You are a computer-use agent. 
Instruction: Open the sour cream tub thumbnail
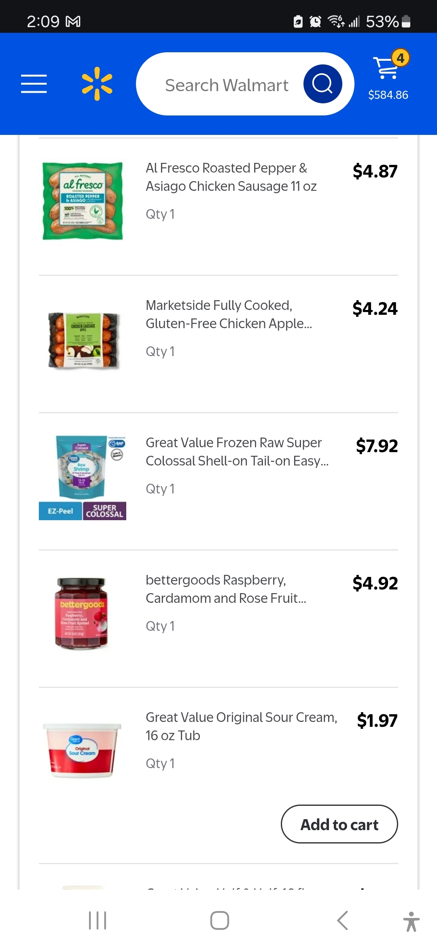[83, 751]
